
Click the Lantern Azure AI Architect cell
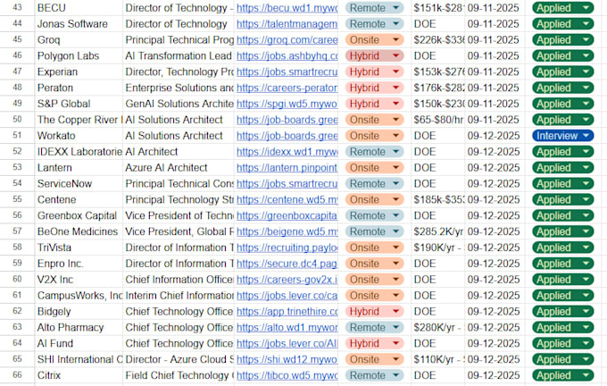click(x=179, y=168)
